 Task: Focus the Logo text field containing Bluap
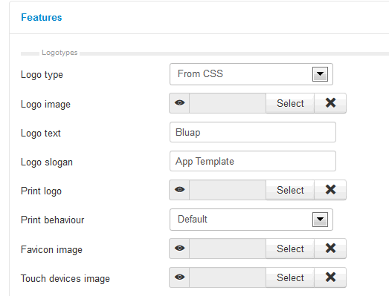pos(253,132)
